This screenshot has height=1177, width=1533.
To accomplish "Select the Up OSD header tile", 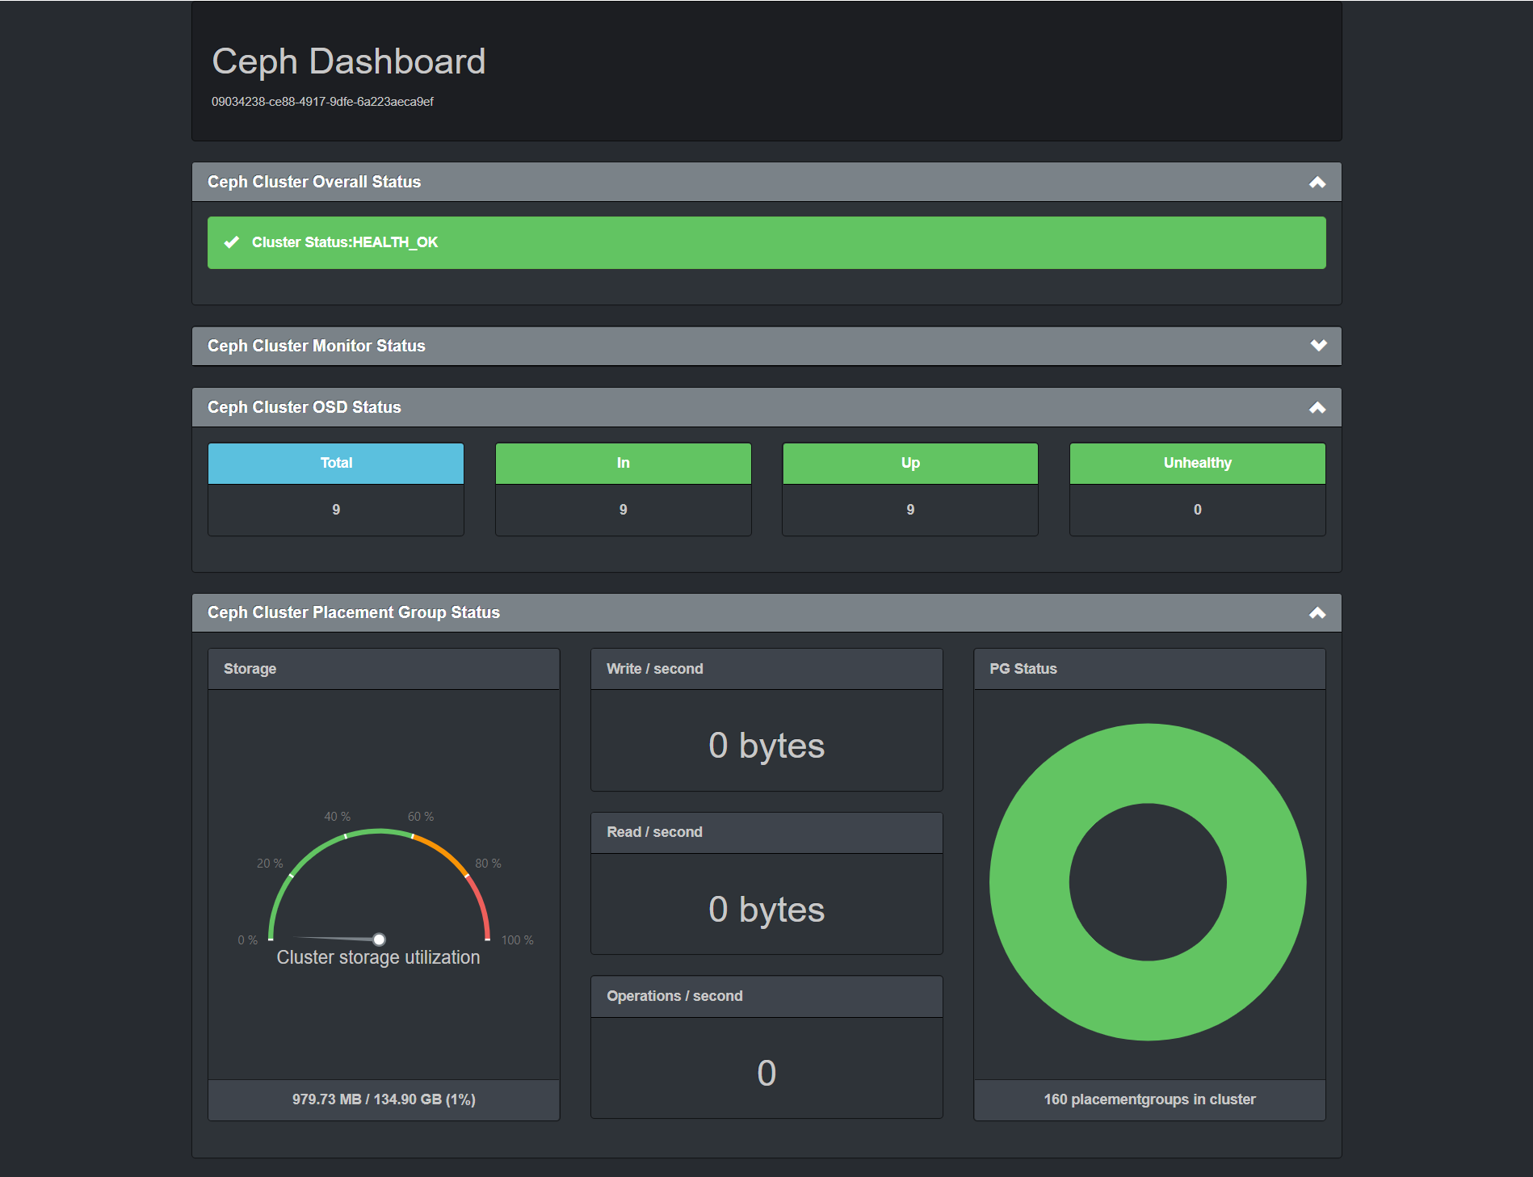I will pos(910,464).
